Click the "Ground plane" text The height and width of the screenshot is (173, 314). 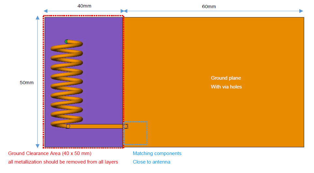(226, 78)
